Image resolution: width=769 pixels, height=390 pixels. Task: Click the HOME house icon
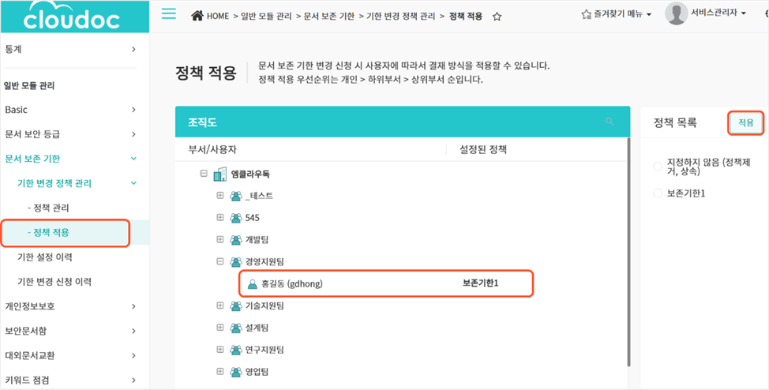point(197,15)
